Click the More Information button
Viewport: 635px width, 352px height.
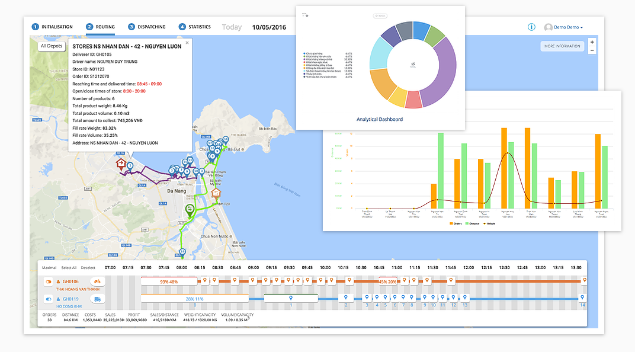click(x=562, y=46)
